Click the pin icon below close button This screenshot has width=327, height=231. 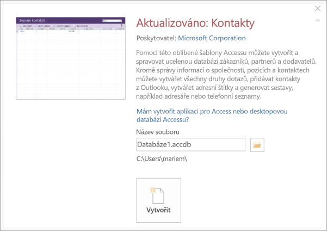click(317, 20)
